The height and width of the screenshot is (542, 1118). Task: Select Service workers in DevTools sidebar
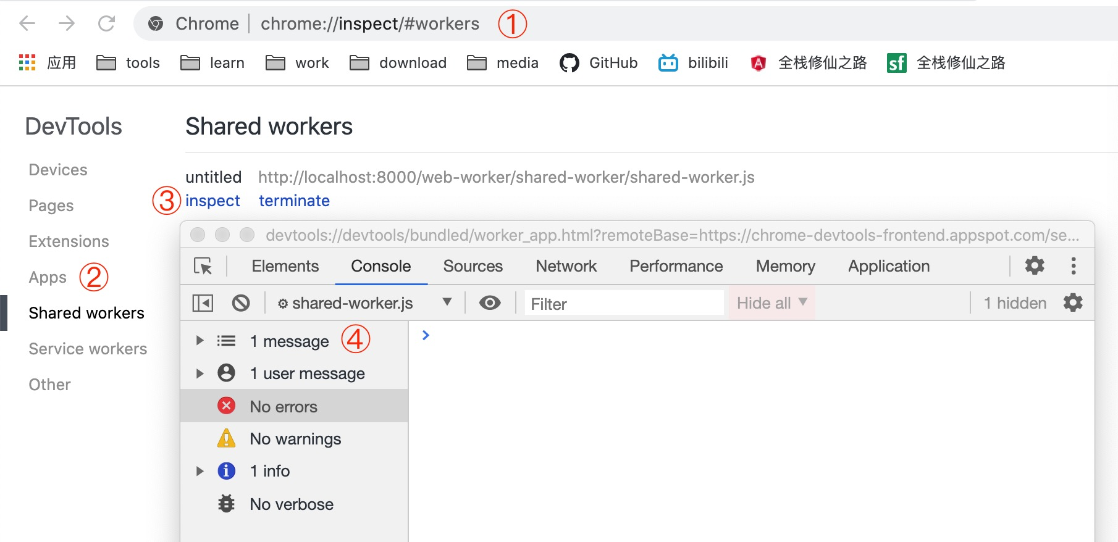pyautogui.click(x=88, y=349)
